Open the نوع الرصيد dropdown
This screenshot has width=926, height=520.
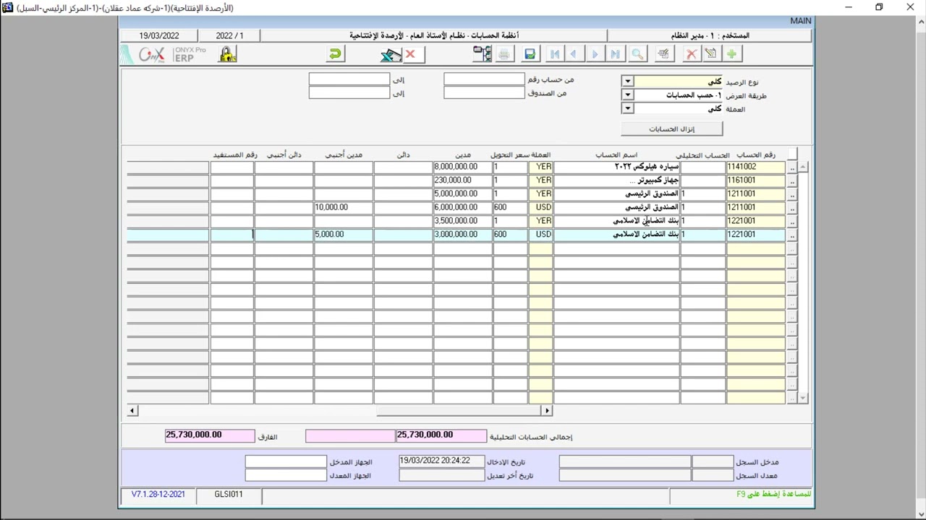(627, 82)
